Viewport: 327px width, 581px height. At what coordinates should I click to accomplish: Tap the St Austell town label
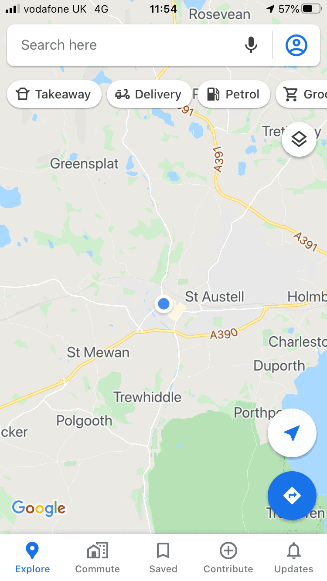coord(215,297)
